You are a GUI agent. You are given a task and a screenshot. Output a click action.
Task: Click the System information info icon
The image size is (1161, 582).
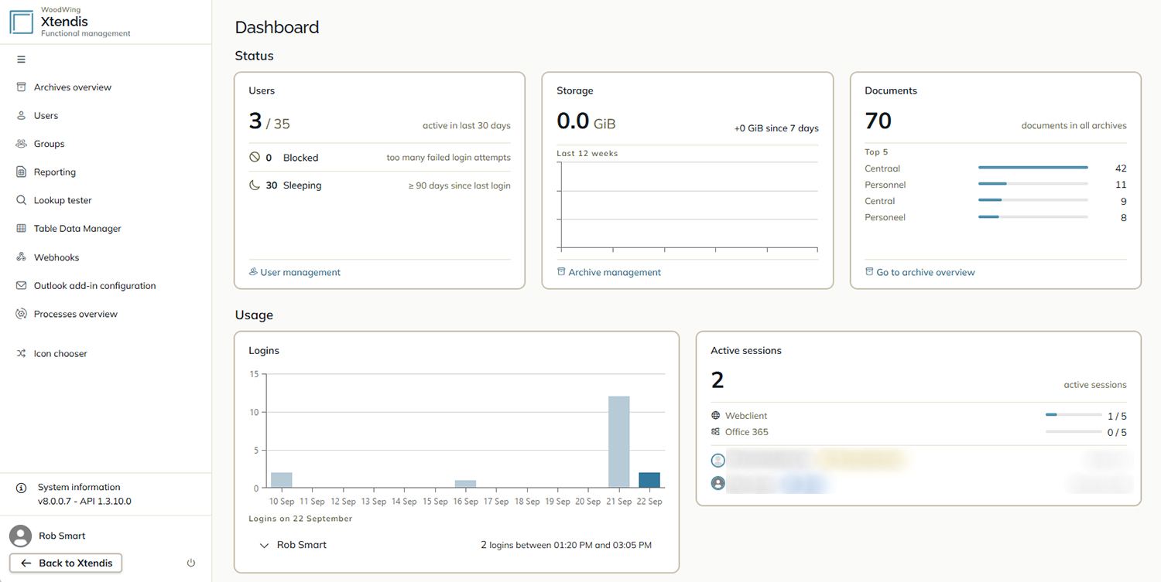tap(21, 488)
